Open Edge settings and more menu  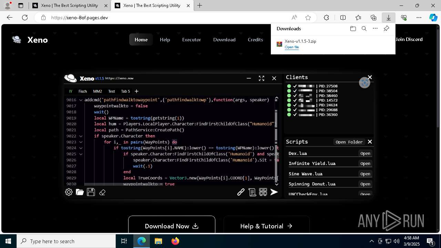point(419,18)
